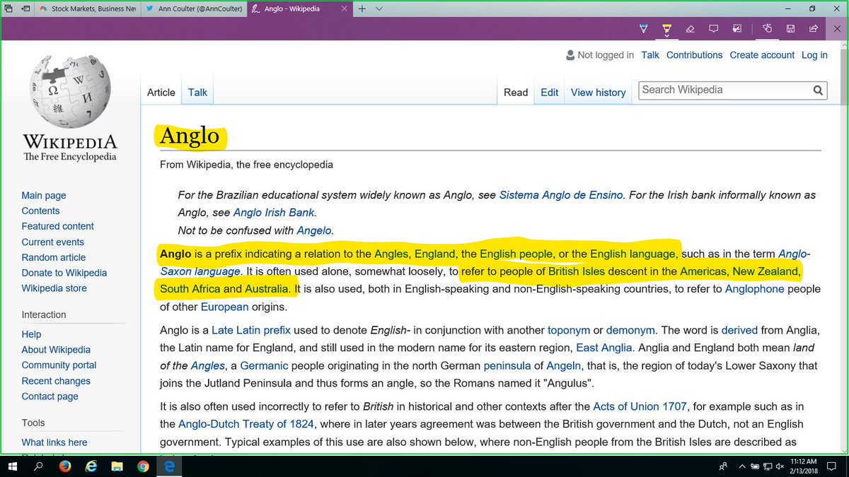This screenshot has width=849, height=477.
Task: Switch to Read view tab
Action: 516,93
